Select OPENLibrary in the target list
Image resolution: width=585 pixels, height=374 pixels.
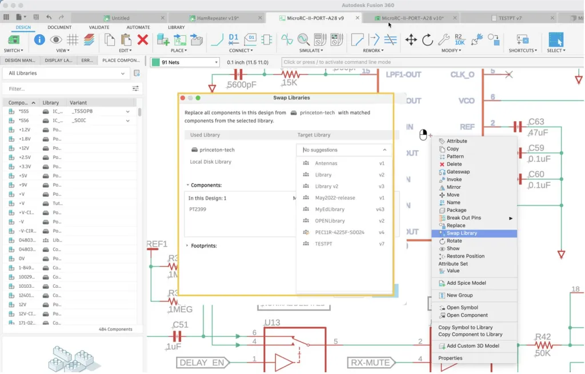tap(343, 221)
